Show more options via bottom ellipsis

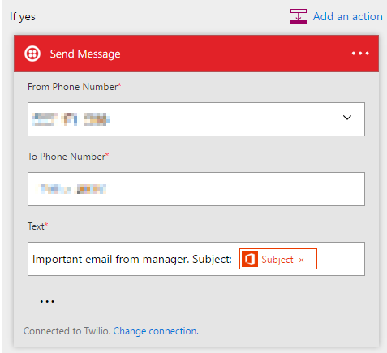[47, 301]
